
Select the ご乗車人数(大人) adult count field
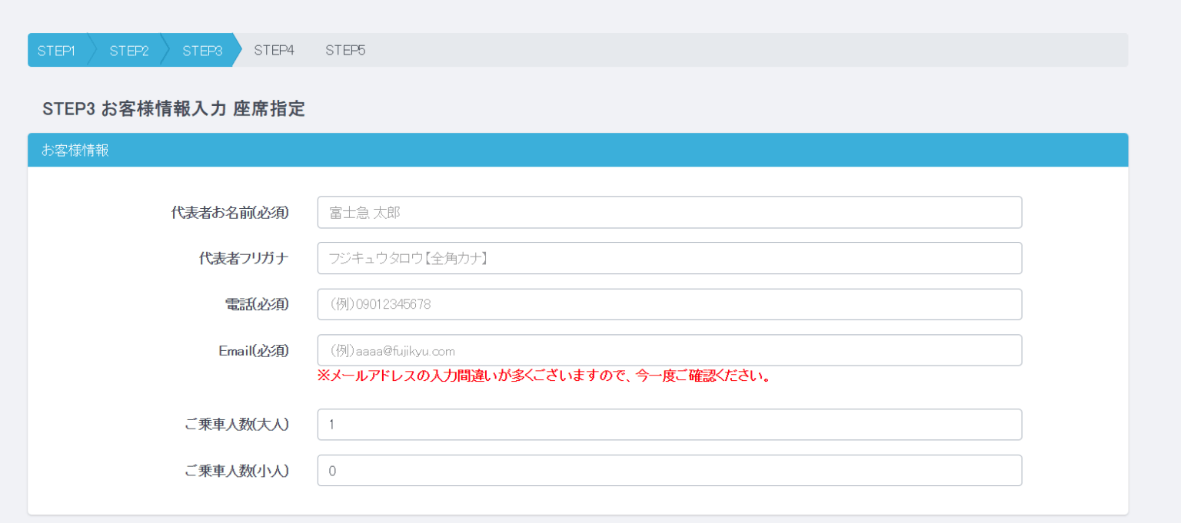click(x=669, y=425)
